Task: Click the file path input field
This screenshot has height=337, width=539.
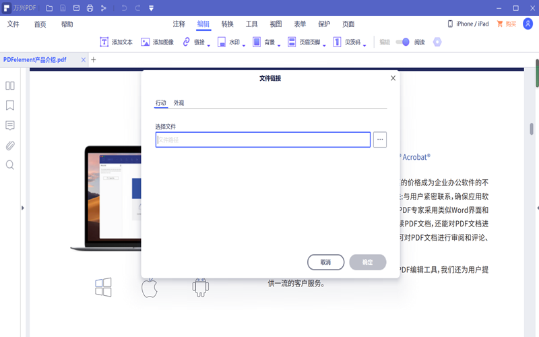Action: tap(263, 140)
